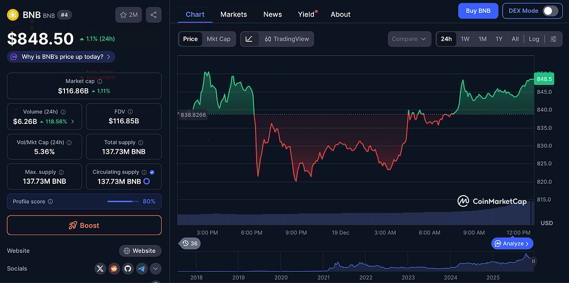Screen dimensions: 569x283
Task: Open chart settings sliders icon
Action: (553, 39)
